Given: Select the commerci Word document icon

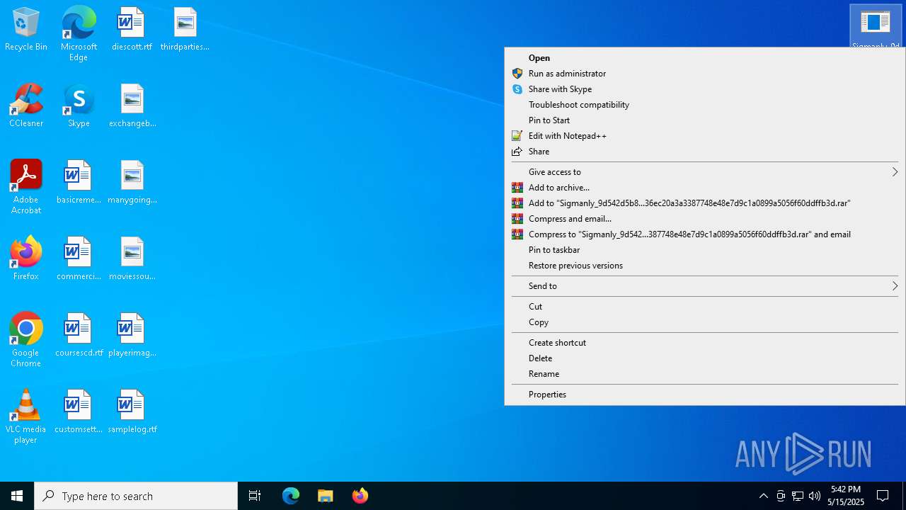Looking at the screenshot, I should point(79,259).
